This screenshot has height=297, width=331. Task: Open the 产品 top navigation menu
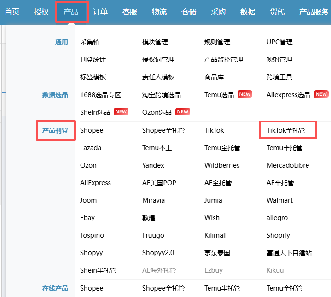coord(71,12)
